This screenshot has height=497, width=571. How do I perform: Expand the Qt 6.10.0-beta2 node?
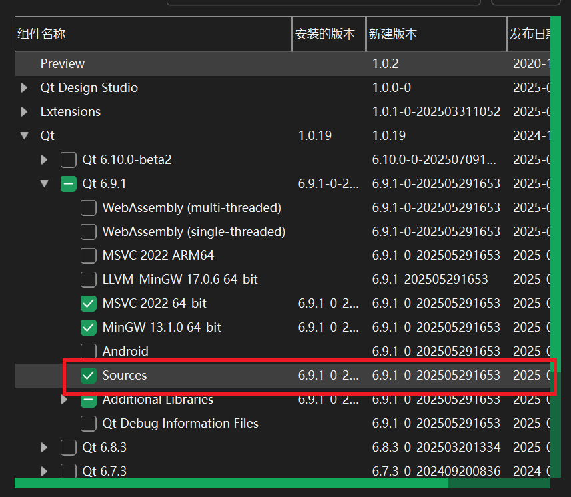45,159
